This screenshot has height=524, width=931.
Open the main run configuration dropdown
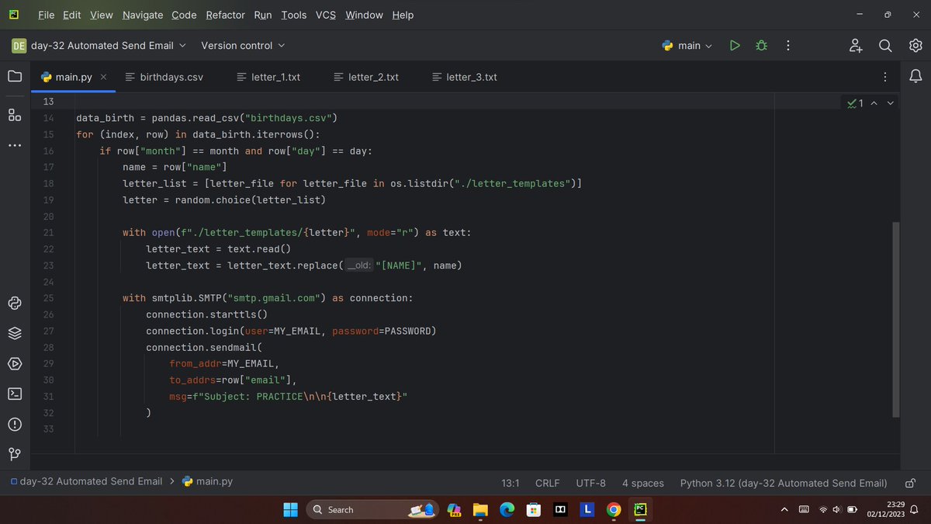click(687, 46)
